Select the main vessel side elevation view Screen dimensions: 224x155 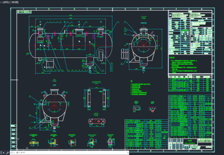coord(71,44)
